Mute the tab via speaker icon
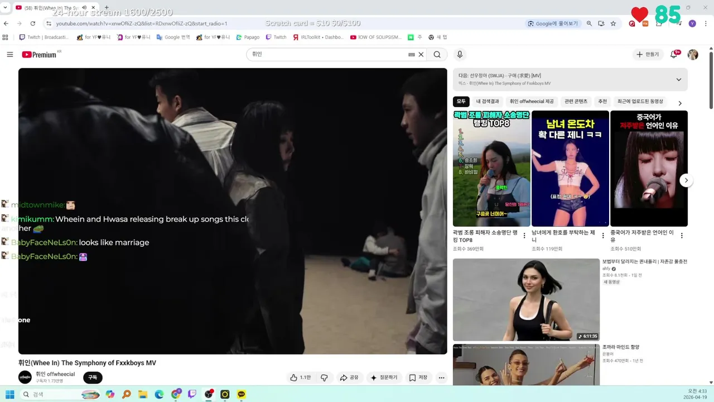 point(84,7)
